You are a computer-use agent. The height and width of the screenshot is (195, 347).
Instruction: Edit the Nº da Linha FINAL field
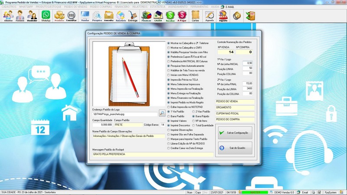click(x=248, y=84)
